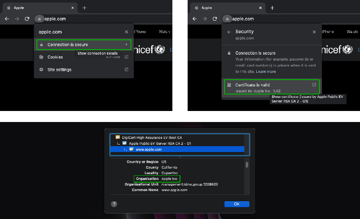The width and height of the screenshot is (360, 219).
Task: Go back from the Security panel
Action: [229, 32]
